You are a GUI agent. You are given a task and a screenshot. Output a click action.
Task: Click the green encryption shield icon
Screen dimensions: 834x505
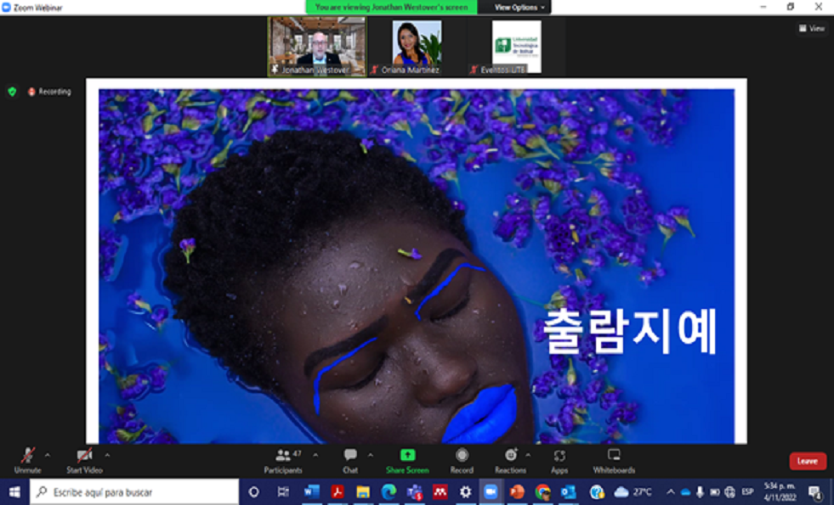pyautogui.click(x=12, y=91)
